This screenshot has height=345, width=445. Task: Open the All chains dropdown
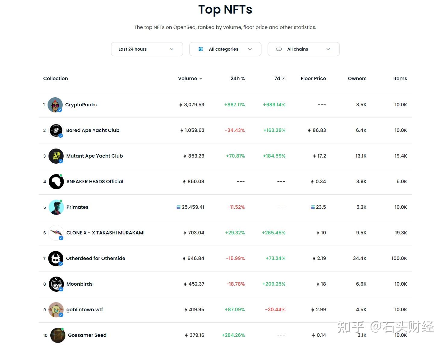click(304, 49)
